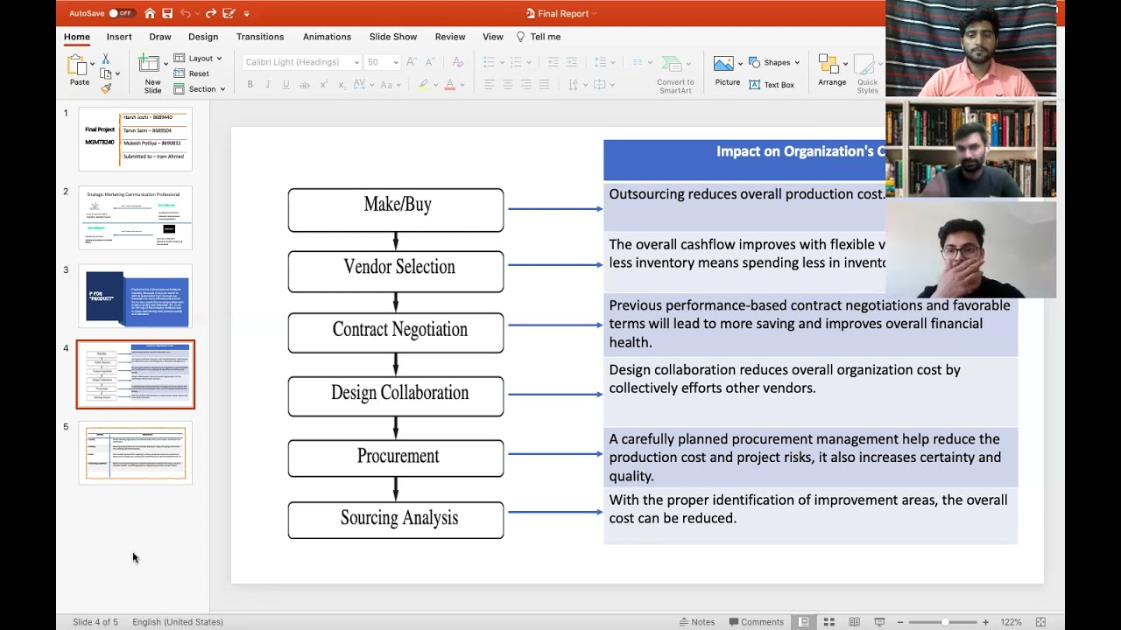
Task: Toggle Bold formatting
Action: (250, 85)
